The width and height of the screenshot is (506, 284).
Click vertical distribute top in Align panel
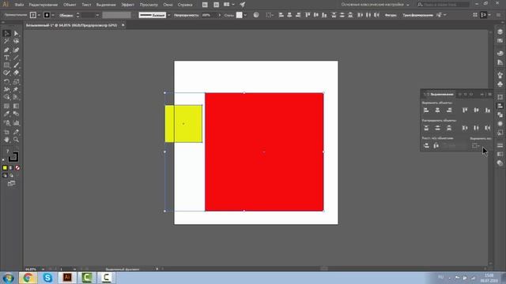coord(426,128)
